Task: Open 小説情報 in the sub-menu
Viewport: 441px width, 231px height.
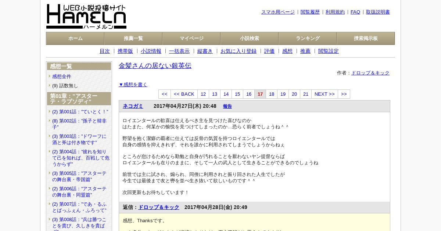Action: click(151, 51)
